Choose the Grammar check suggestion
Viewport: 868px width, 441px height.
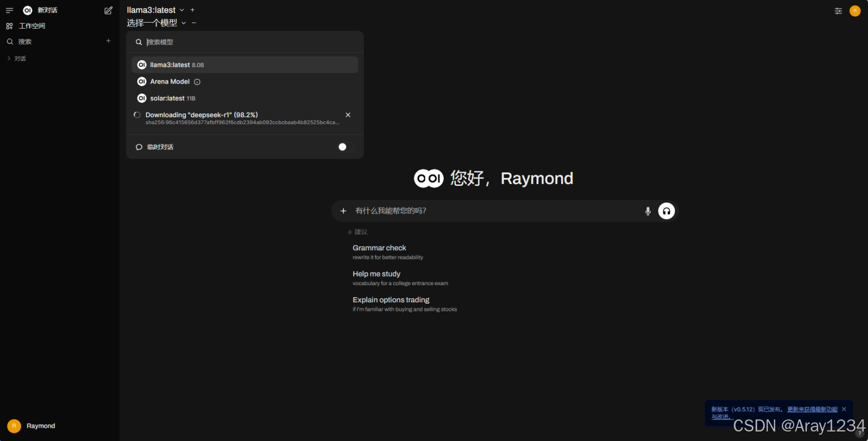pos(388,252)
